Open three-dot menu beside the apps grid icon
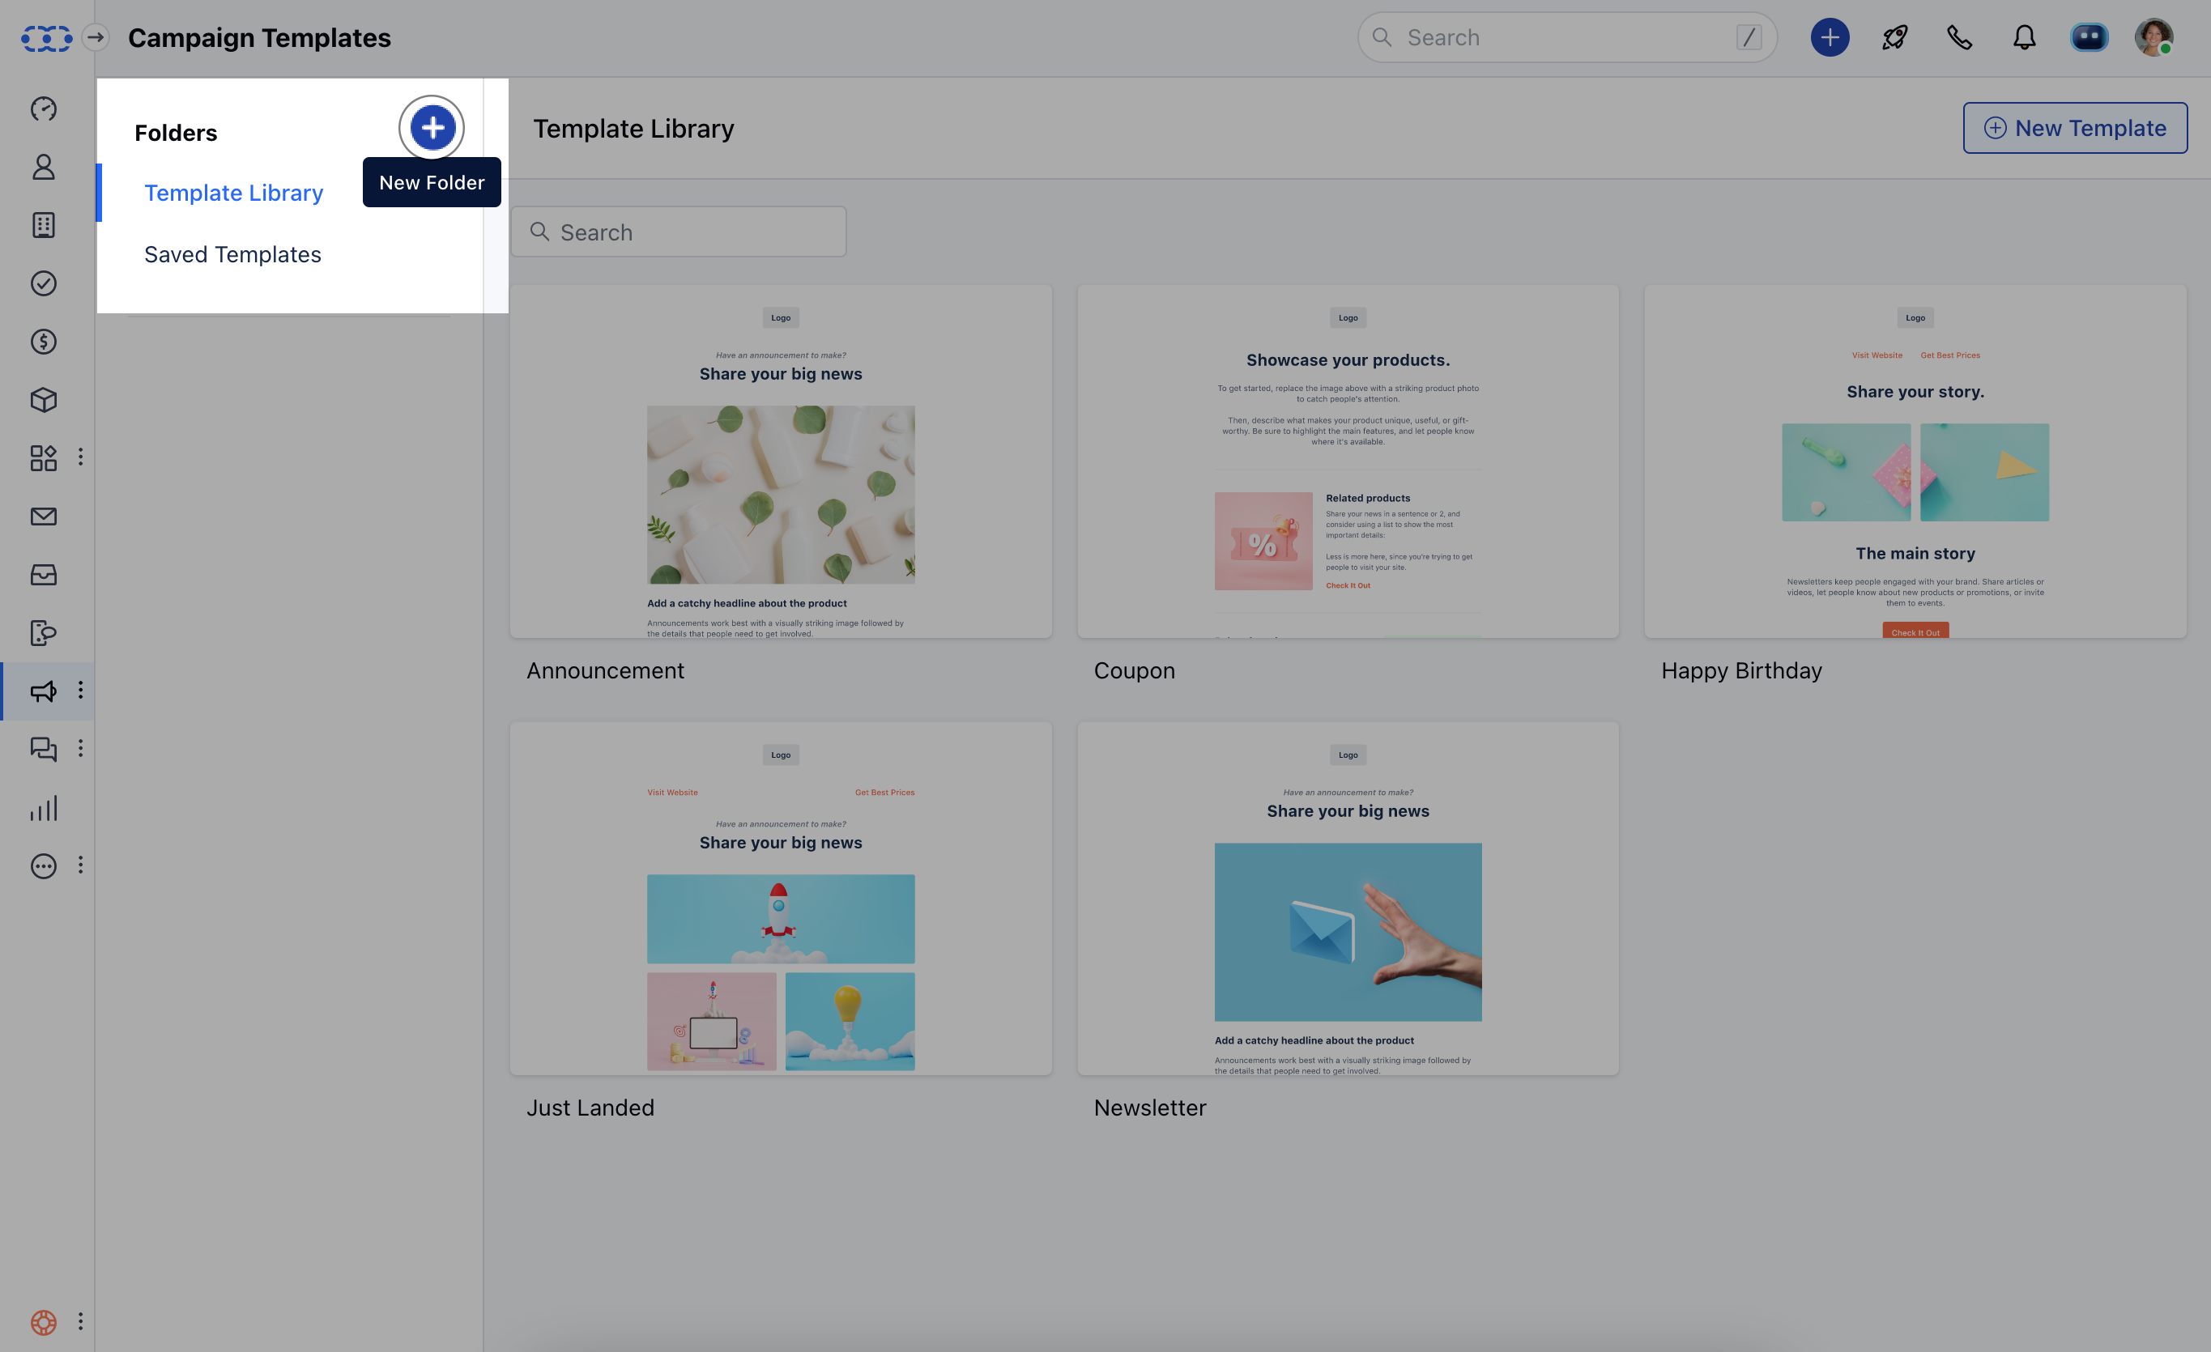This screenshot has height=1352, width=2211. point(81,457)
